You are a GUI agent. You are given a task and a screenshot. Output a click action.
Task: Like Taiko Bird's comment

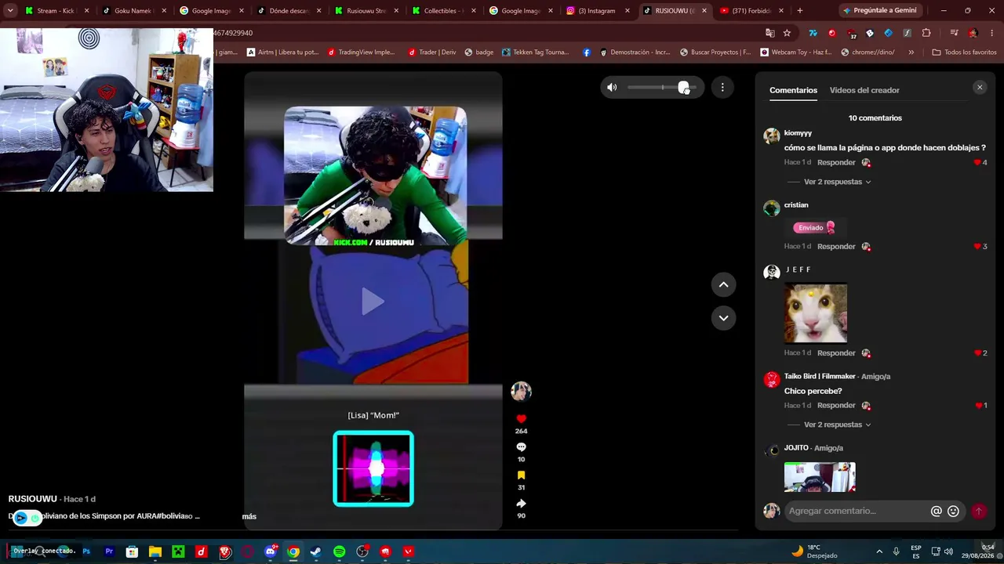[978, 405]
